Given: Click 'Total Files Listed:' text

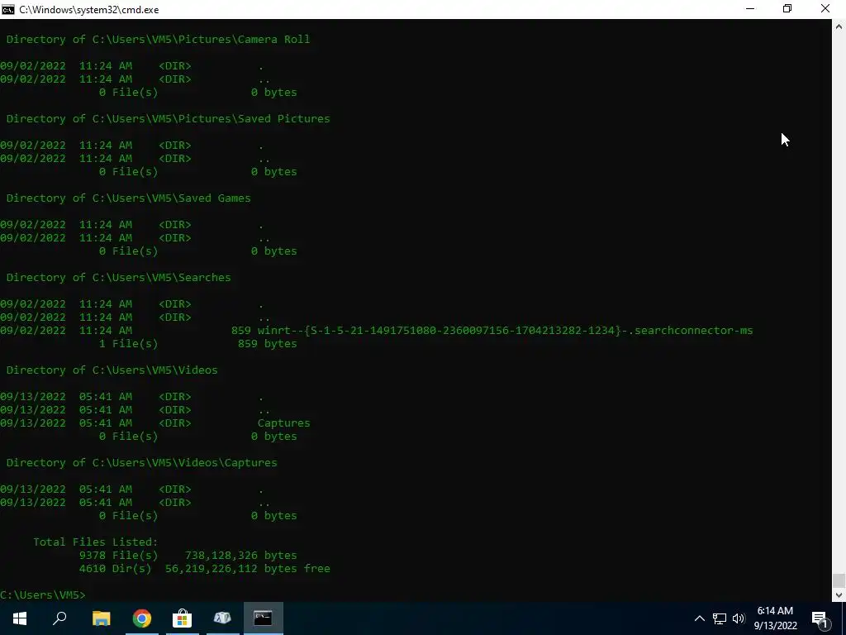Looking at the screenshot, I should tap(96, 542).
